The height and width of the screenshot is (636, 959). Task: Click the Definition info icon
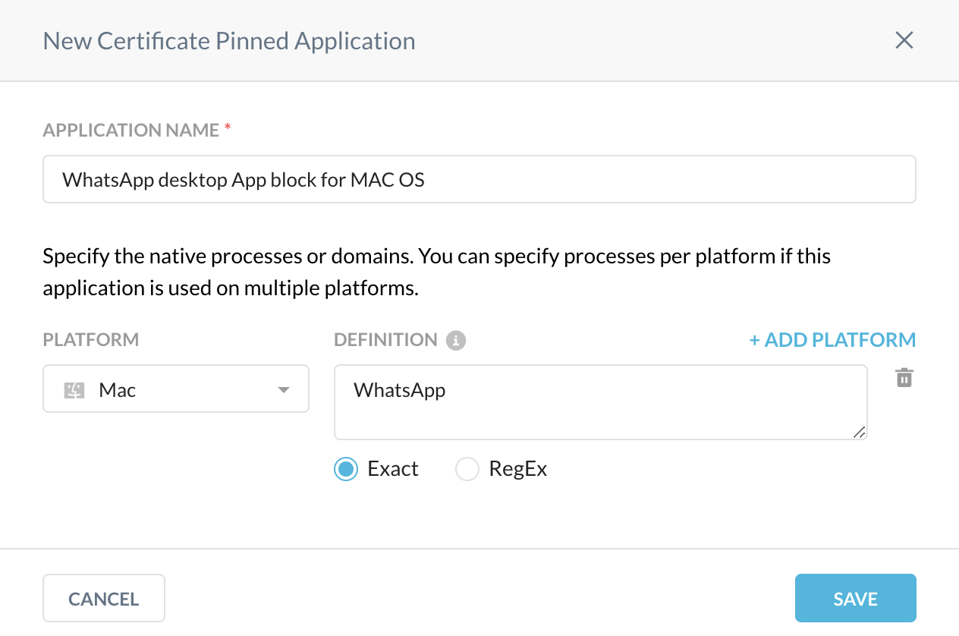[x=455, y=340]
